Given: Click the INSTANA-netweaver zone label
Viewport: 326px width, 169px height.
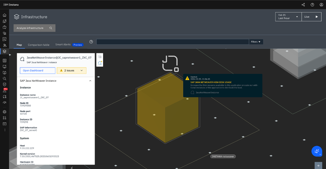Looking at the screenshot, I should [223, 156].
